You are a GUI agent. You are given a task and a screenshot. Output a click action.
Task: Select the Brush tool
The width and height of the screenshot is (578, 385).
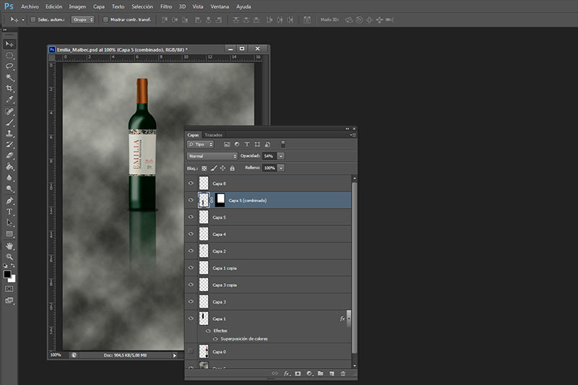(x=9, y=123)
